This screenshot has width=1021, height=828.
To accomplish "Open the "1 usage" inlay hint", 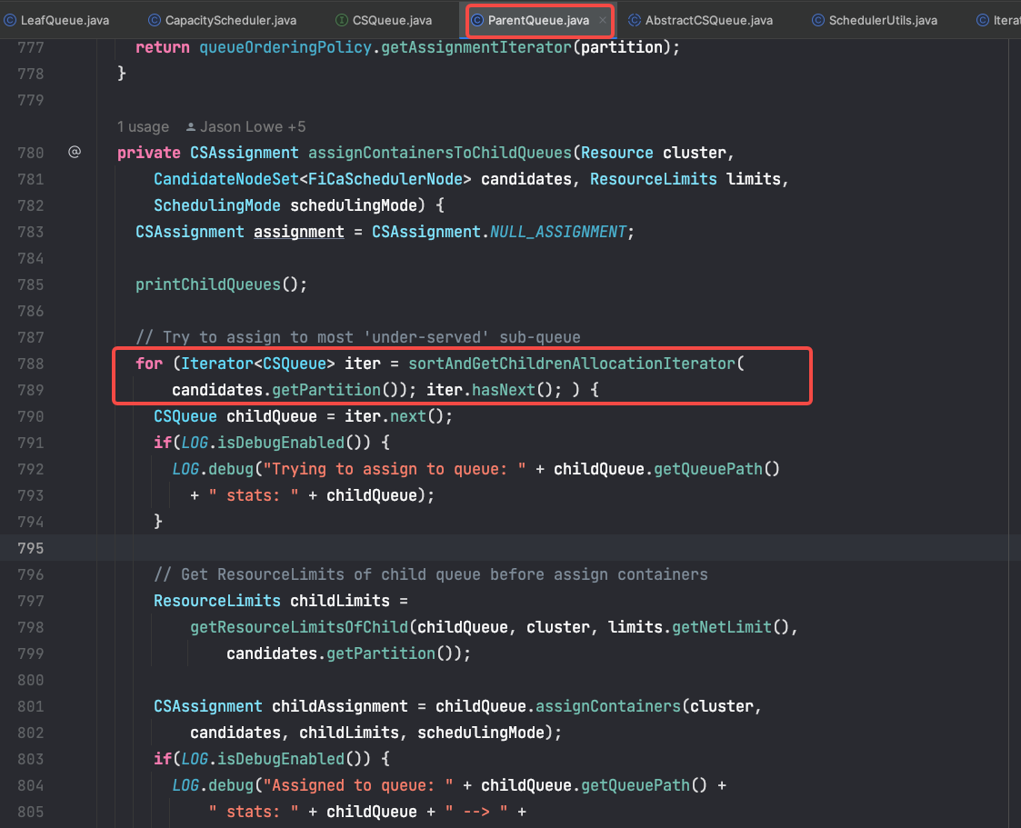I will [143, 127].
